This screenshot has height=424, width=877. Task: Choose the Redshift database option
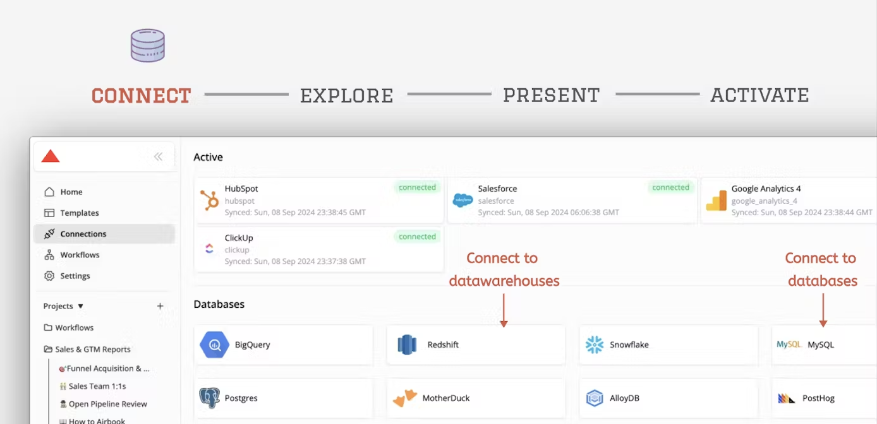476,344
